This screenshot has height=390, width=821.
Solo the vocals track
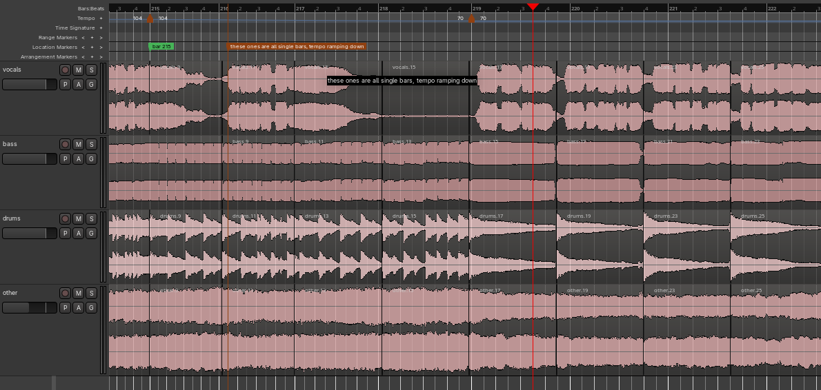[91, 70]
